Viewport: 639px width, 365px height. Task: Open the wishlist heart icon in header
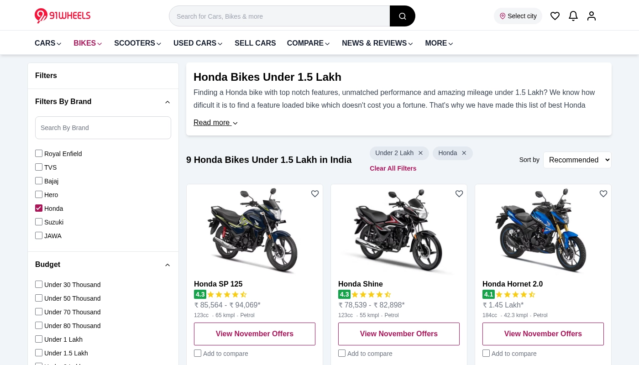pyautogui.click(x=555, y=16)
